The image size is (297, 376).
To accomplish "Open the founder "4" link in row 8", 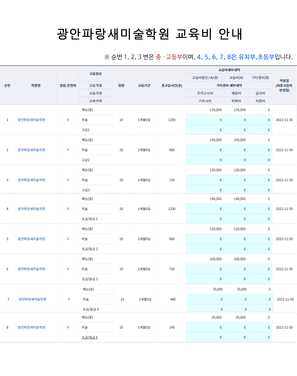I will 68,327.
